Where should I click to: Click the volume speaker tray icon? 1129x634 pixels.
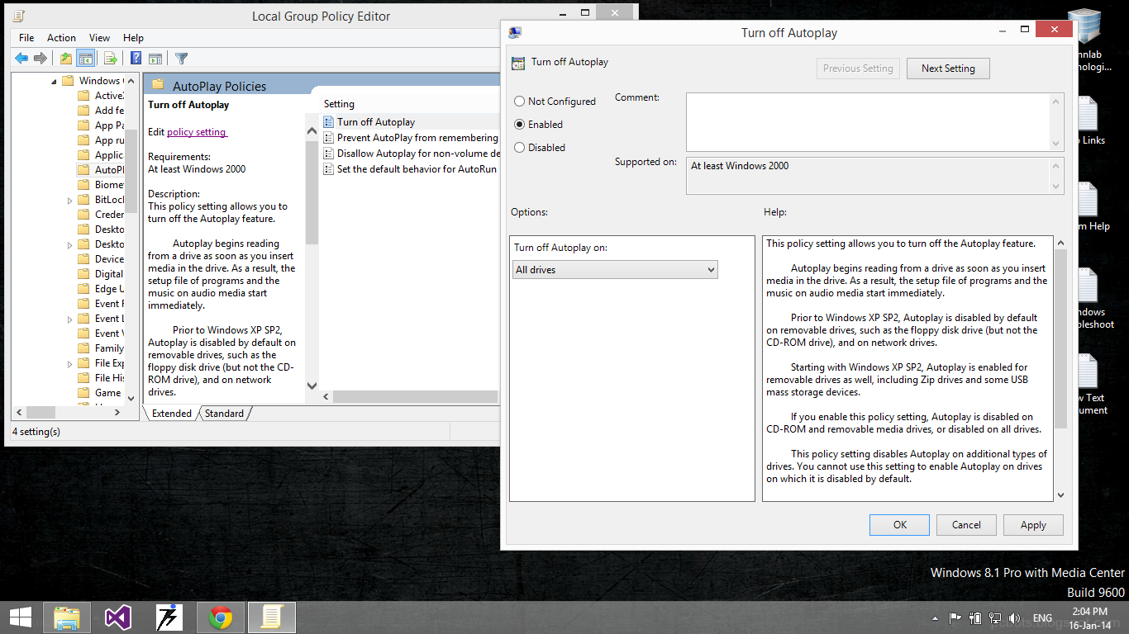click(x=1015, y=617)
